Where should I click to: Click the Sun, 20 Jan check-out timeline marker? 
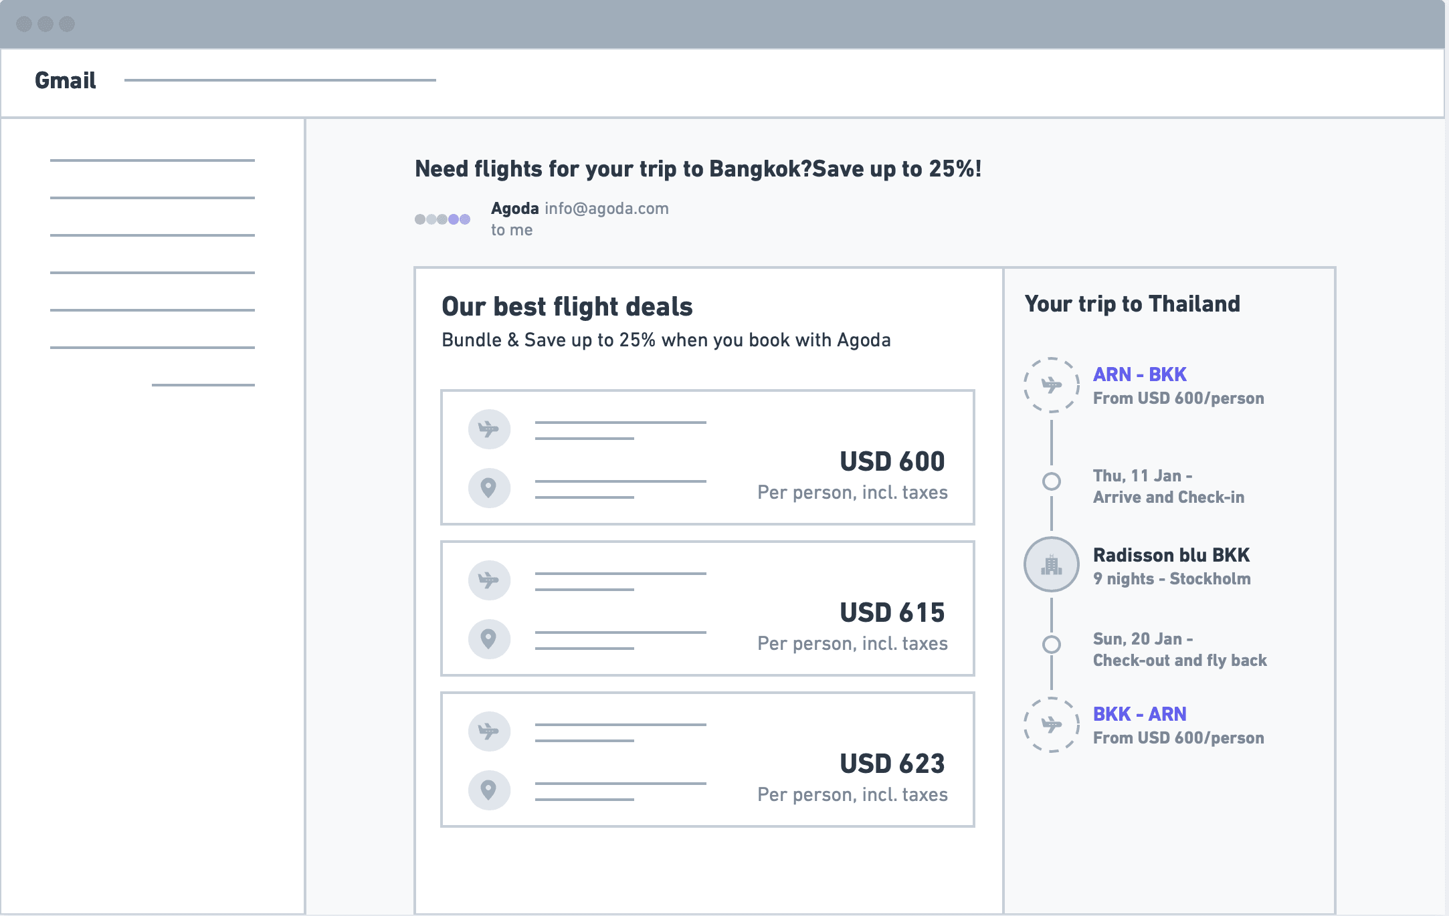[1052, 645]
